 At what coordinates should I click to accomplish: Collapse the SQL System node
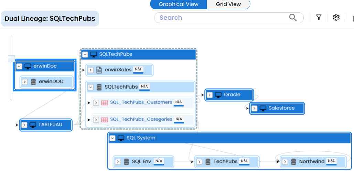coord(112,138)
